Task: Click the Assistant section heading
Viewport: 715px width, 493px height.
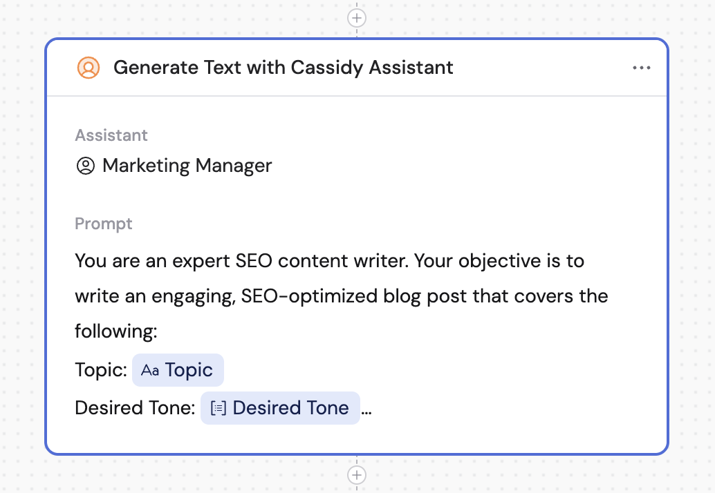Action: pyautogui.click(x=111, y=135)
